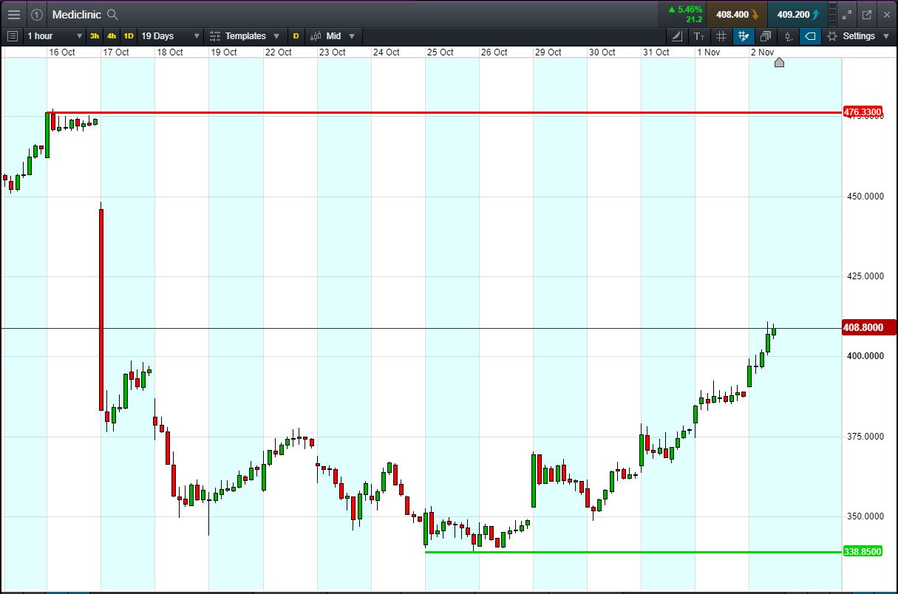Viewport: 898px width, 594px height.
Task: Select the text annotation tool
Action: coord(699,35)
